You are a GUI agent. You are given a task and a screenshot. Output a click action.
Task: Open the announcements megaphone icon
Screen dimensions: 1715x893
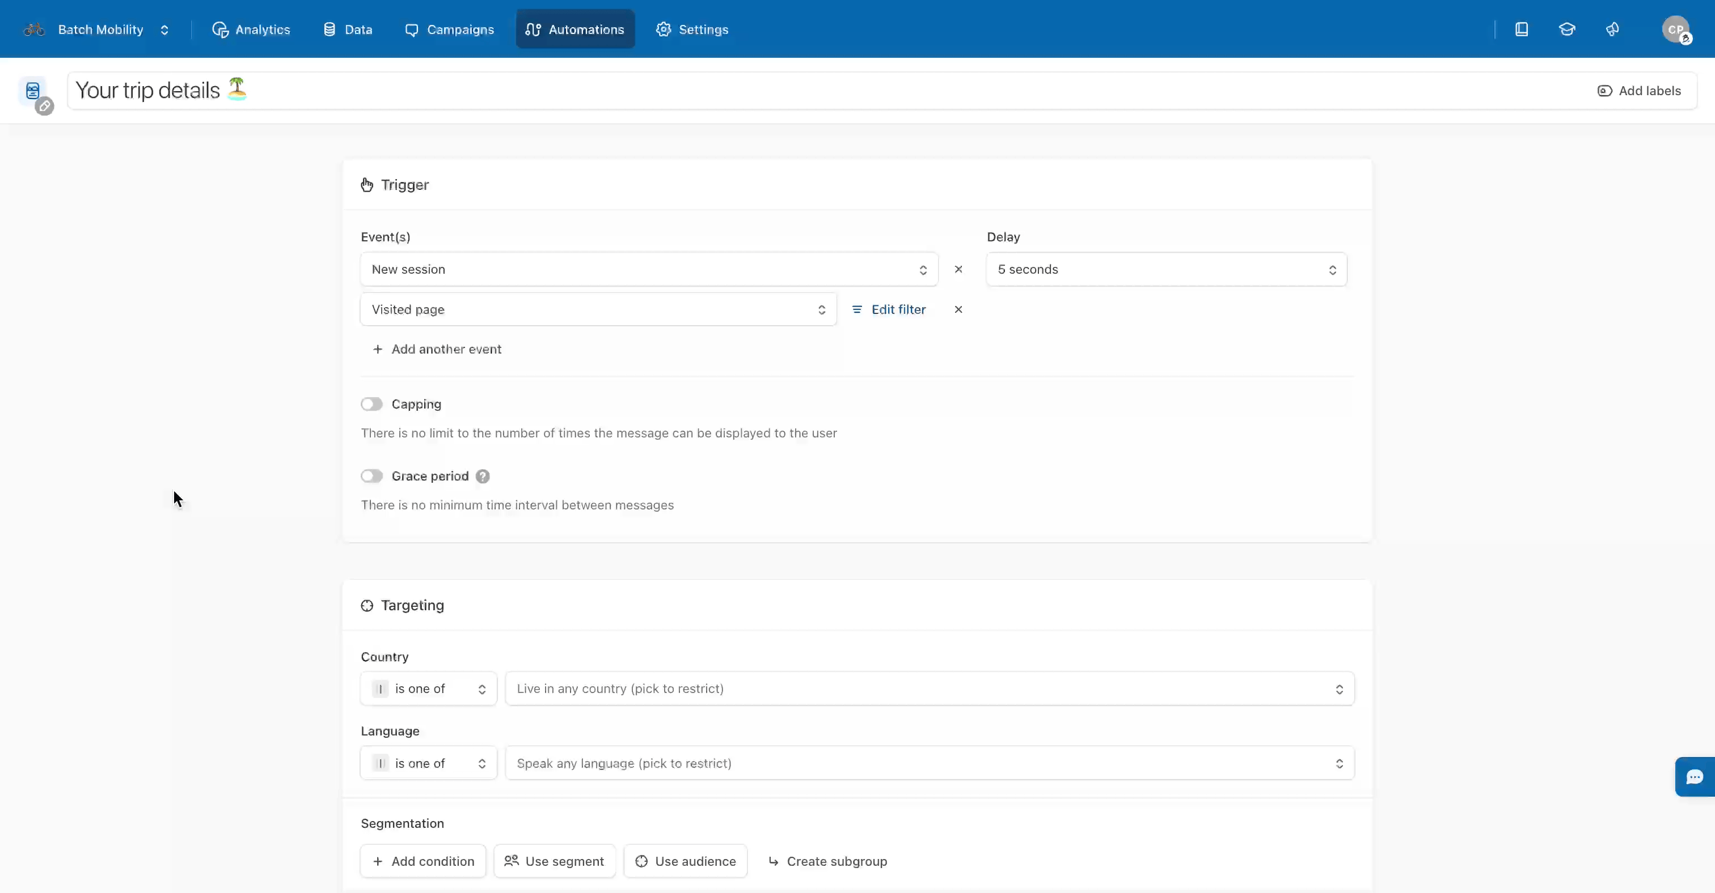1612,29
